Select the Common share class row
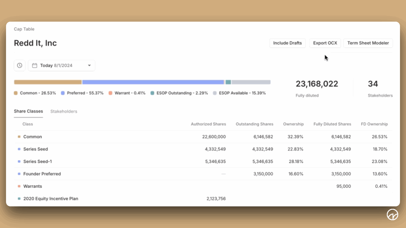Image resolution: width=406 pixels, height=228 pixels. 203,137
